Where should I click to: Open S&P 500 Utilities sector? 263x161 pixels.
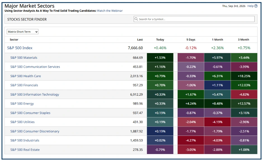coord(22,122)
